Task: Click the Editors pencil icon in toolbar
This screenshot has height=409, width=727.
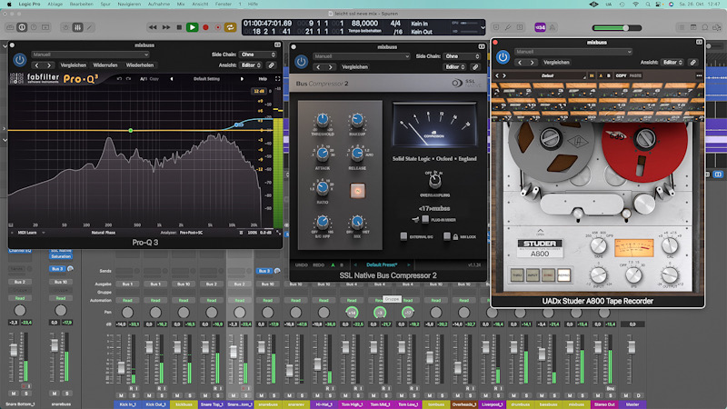Action: (x=89, y=27)
